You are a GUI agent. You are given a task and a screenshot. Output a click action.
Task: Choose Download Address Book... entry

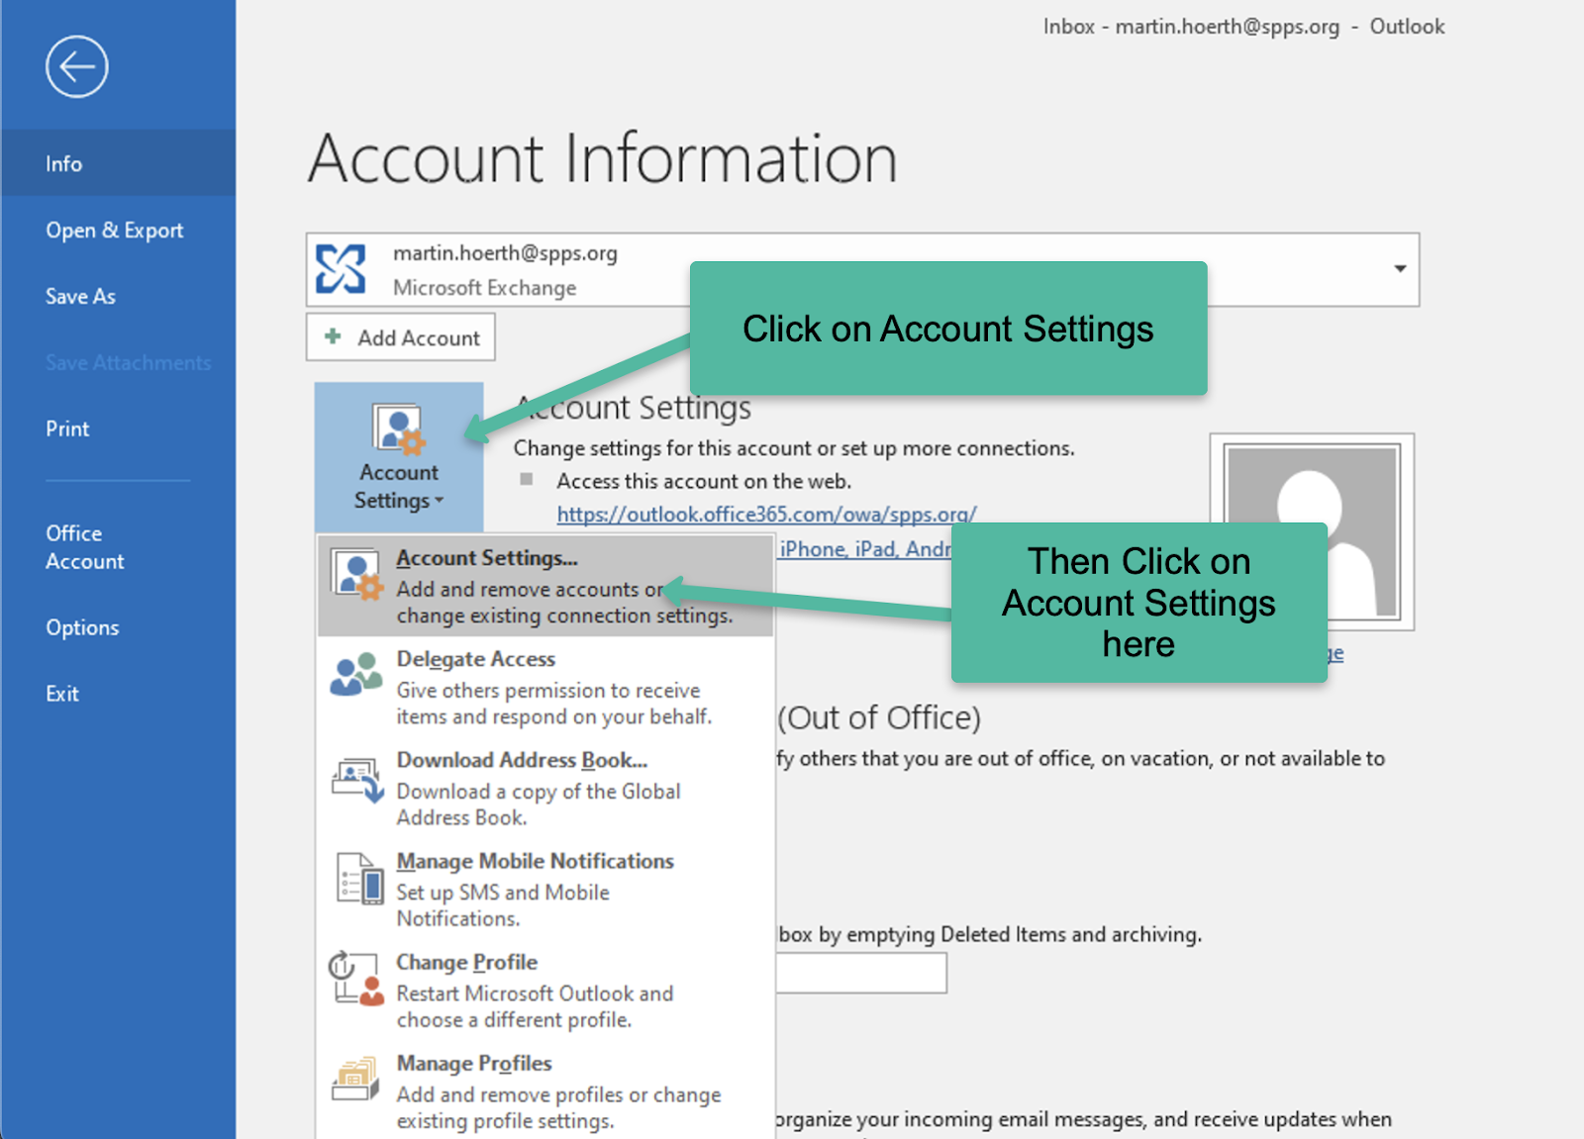click(545, 788)
